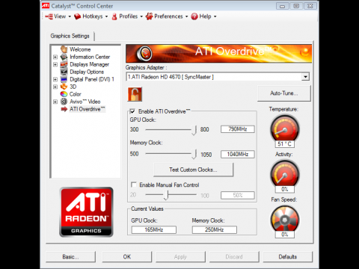Screen dimensions: 359x269
Task: Click the Memory Clock slider handle
Action: (x=194, y=154)
